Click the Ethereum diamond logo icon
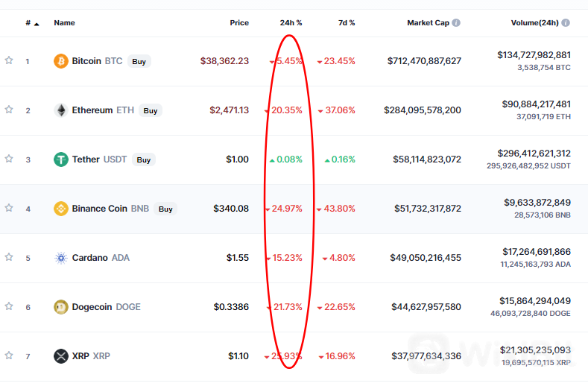This screenshot has height=389, width=588. pyautogui.click(x=61, y=110)
